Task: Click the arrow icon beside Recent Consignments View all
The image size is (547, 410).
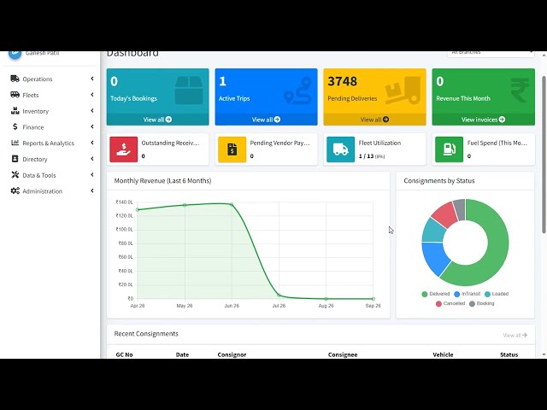Action: 525,335
